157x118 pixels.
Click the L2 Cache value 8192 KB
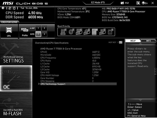point(96,67)
